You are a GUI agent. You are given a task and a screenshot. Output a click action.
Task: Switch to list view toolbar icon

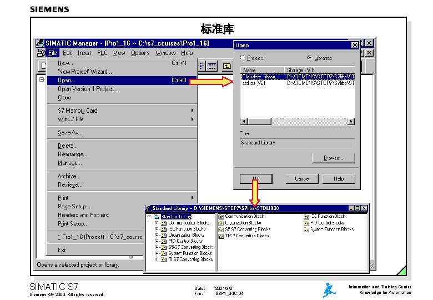[x=201, y=66]
